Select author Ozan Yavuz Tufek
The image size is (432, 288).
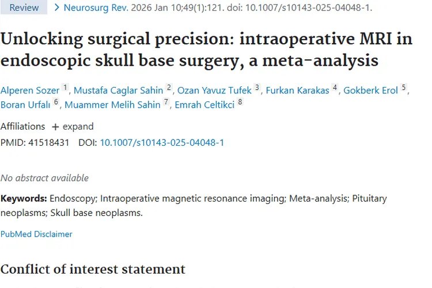[214, 90]
